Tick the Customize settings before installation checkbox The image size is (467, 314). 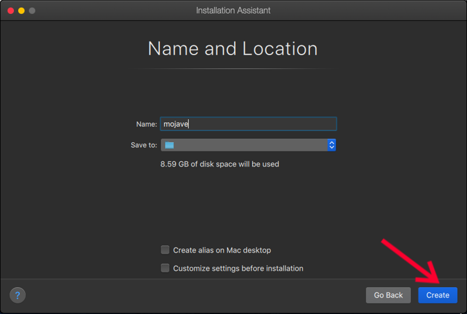pos(165,268)
